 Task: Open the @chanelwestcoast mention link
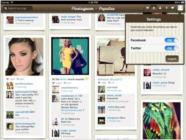coord(71,110)
